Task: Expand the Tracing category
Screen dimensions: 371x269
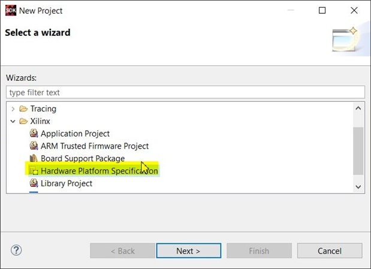Action: [x=13, y=109]
